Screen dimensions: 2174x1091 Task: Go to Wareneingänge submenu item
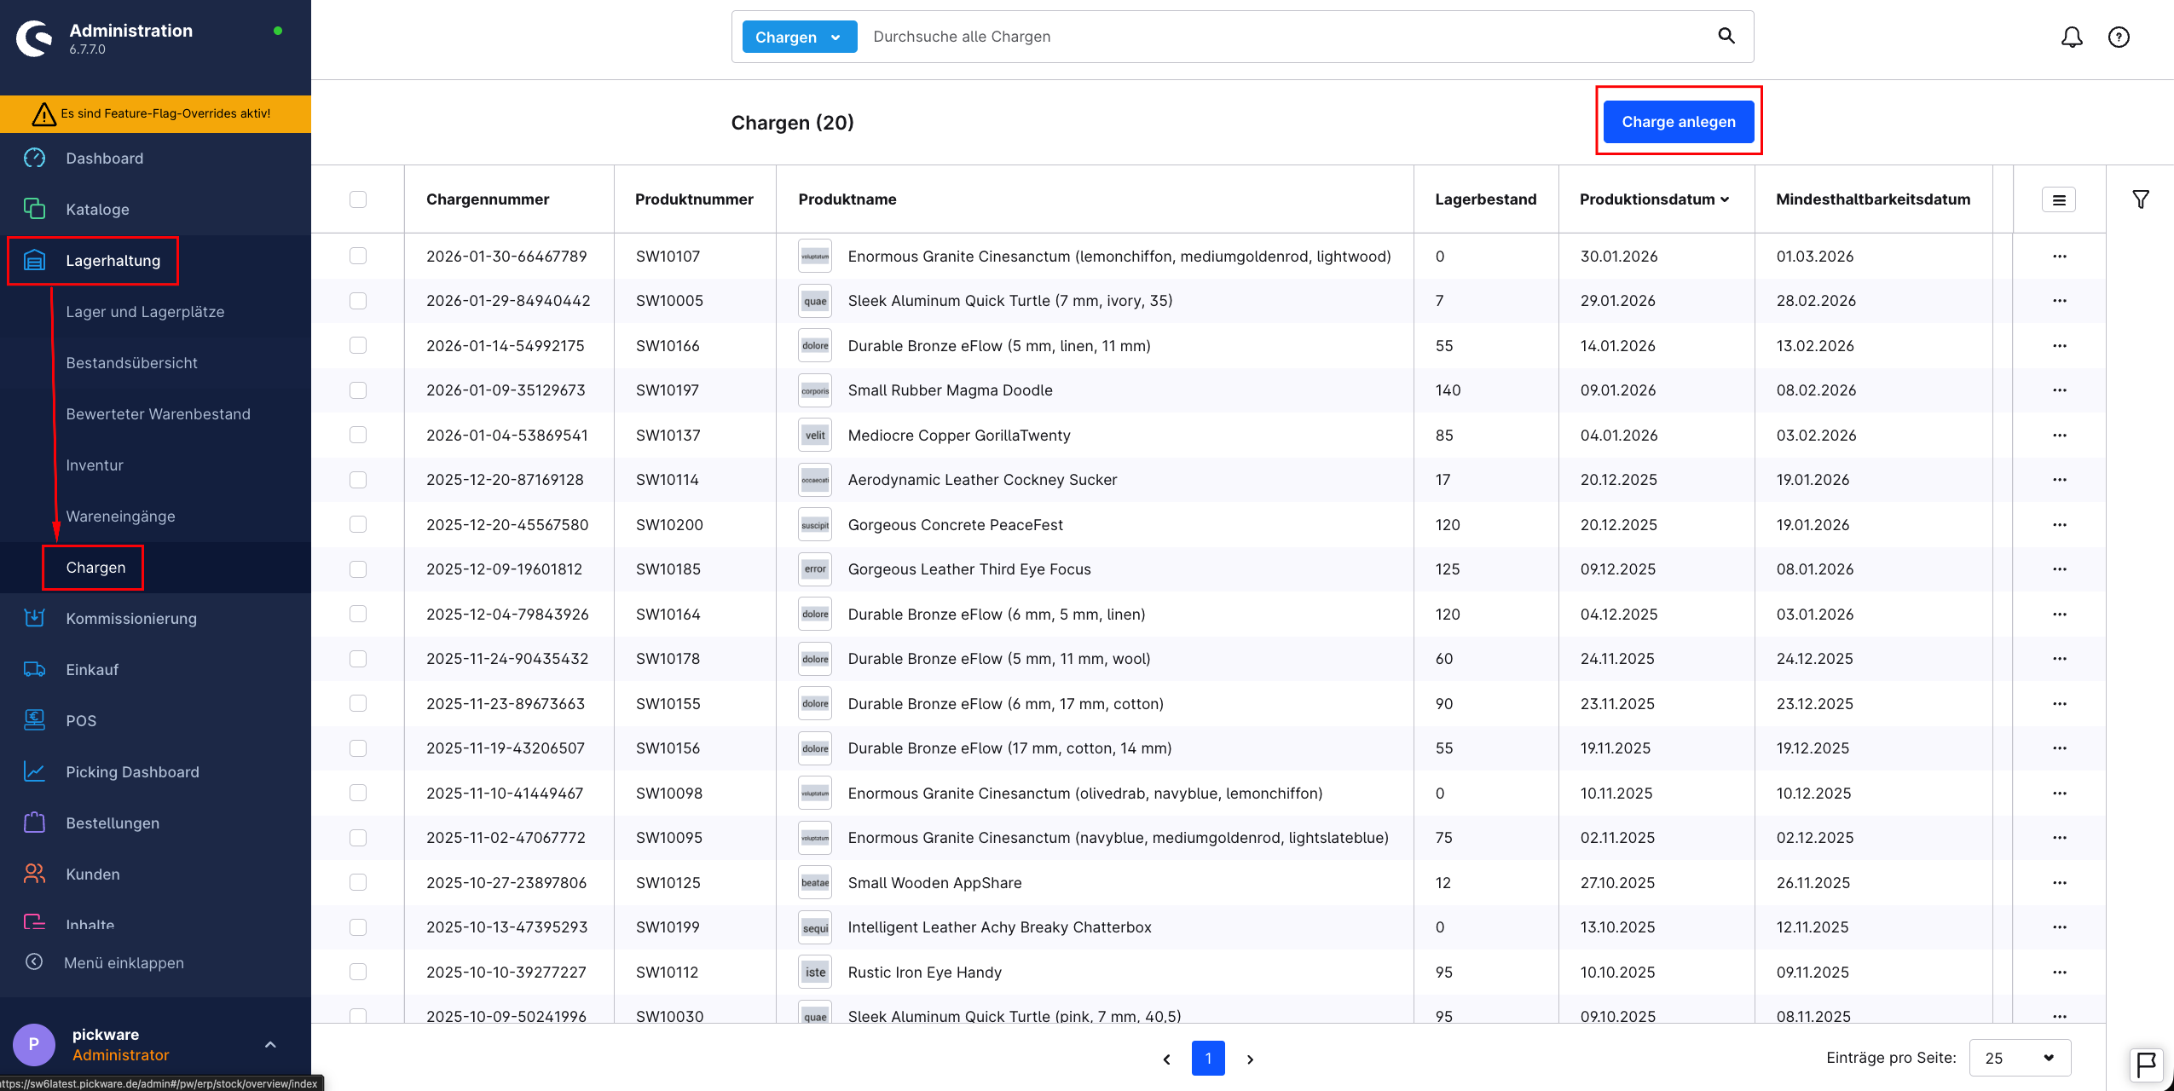120,517
